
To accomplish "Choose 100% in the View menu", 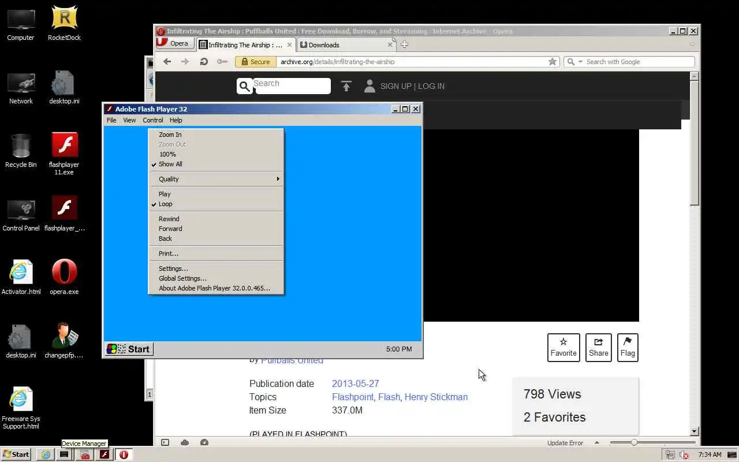I will (215, 154).
